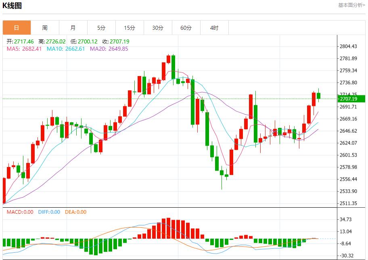This screenshot has width=368, height=260.
Task: Select the 日 daily chart tab
Action: click(17, 28)
